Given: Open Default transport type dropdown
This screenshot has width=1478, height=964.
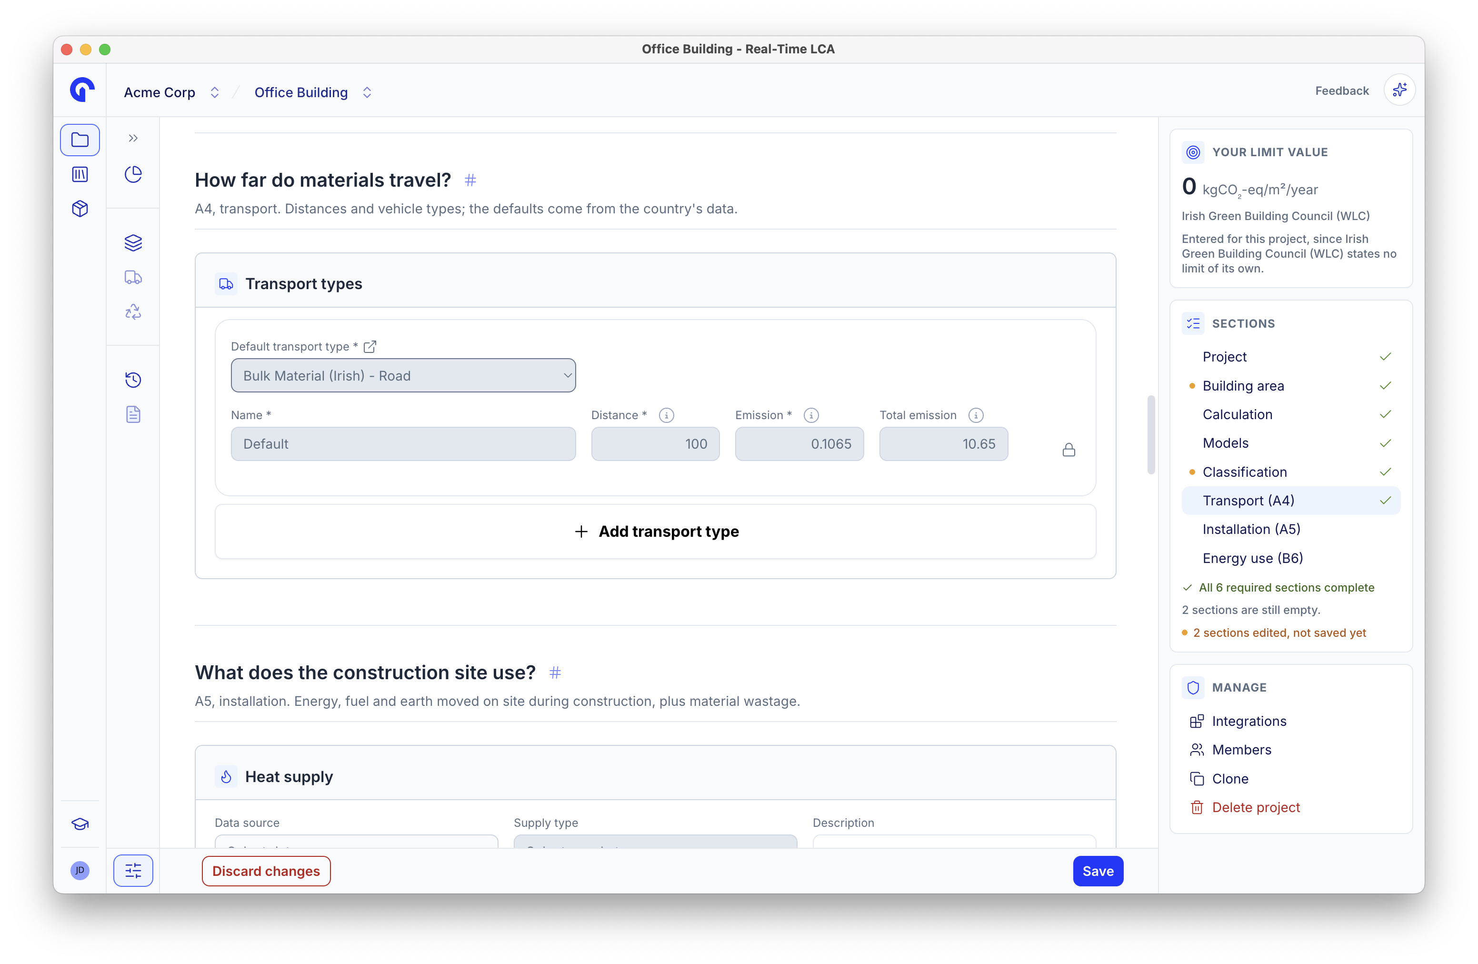Looking at the screenshot, I should (403, 376).
